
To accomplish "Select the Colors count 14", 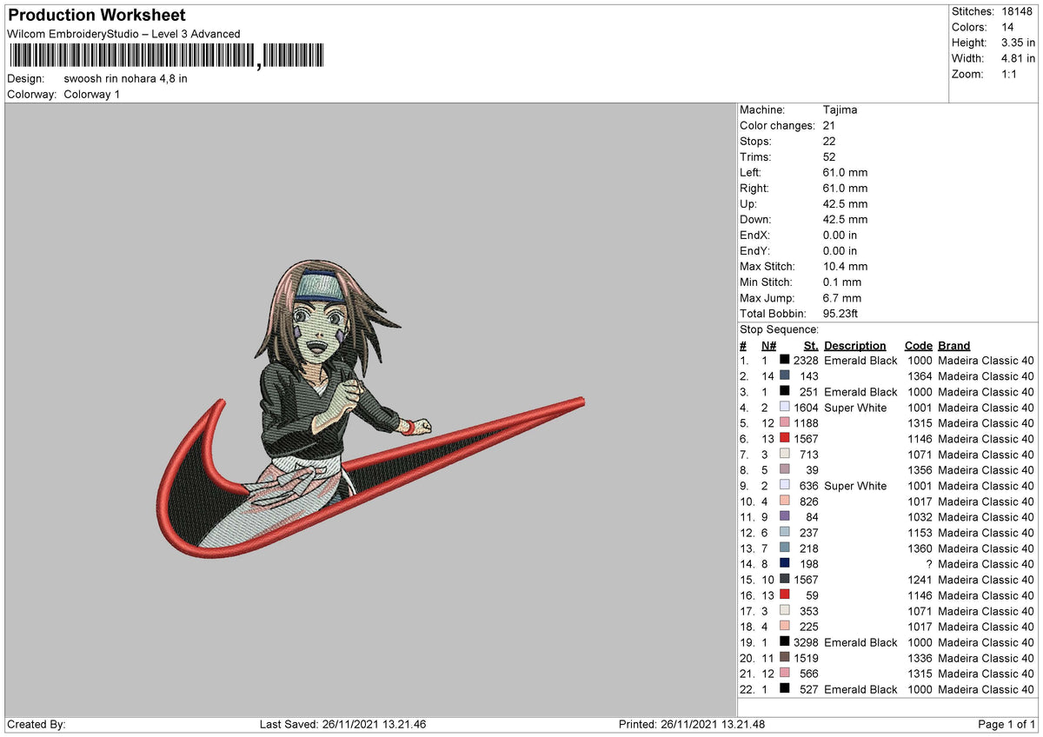I will (x=1007, y=27).
